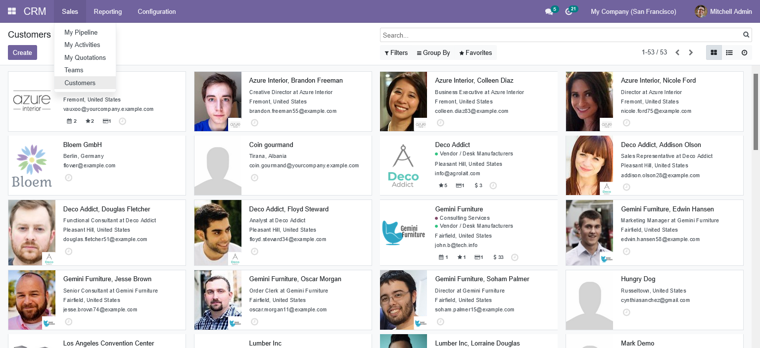This screenshot has width=760, height=348.
Task: Open the Sales menu
Action: pyautogui.click(x=70, y=11)
